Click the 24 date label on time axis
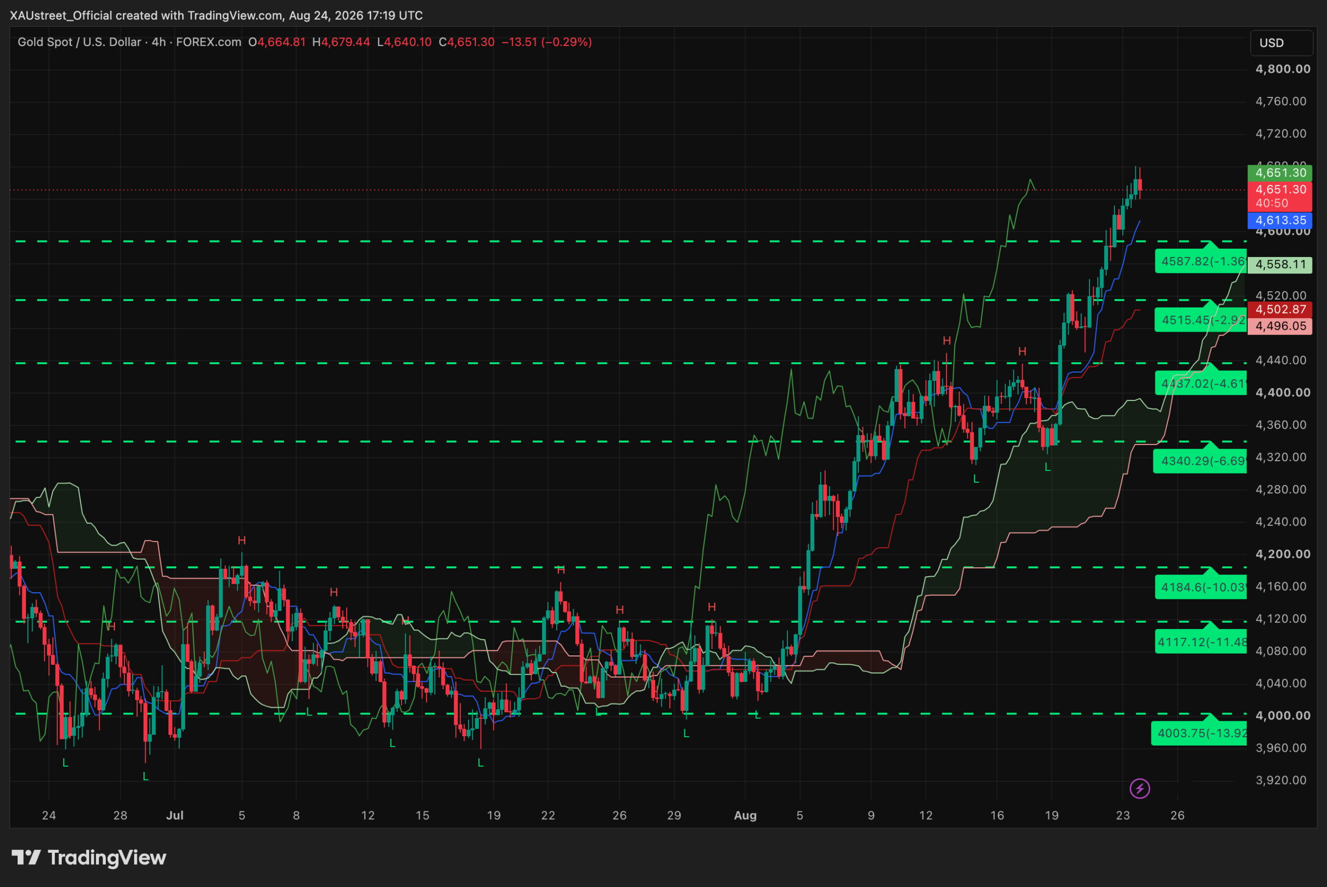Image resolution: width=1327 pixels, height=887 pixels. click(49, 815)
